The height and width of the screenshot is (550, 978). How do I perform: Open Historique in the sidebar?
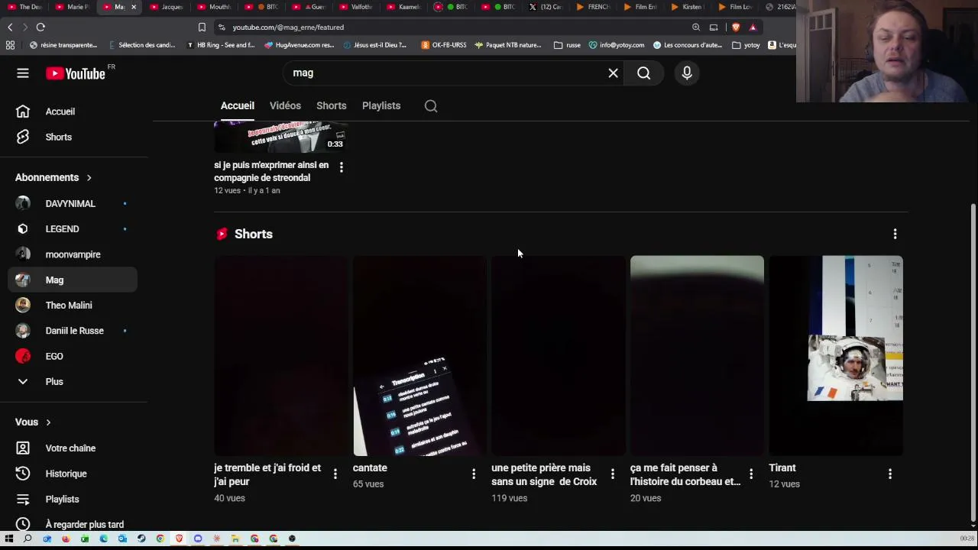tap(73, 474)
